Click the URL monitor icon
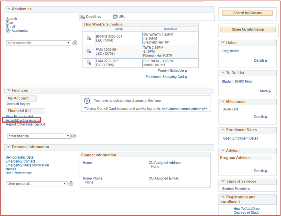This screenshot has width=281, height=216. 115,17
